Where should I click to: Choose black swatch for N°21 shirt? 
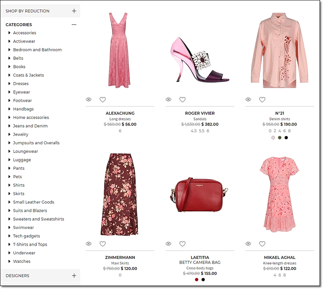(286, 137)
